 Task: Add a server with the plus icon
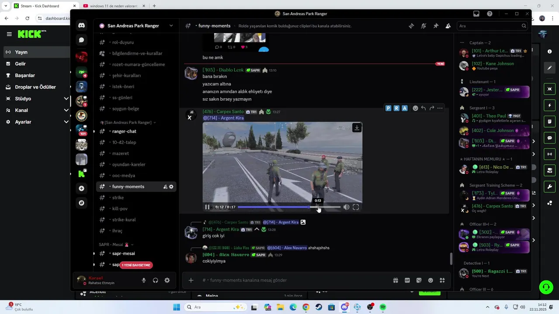(81, 188)
